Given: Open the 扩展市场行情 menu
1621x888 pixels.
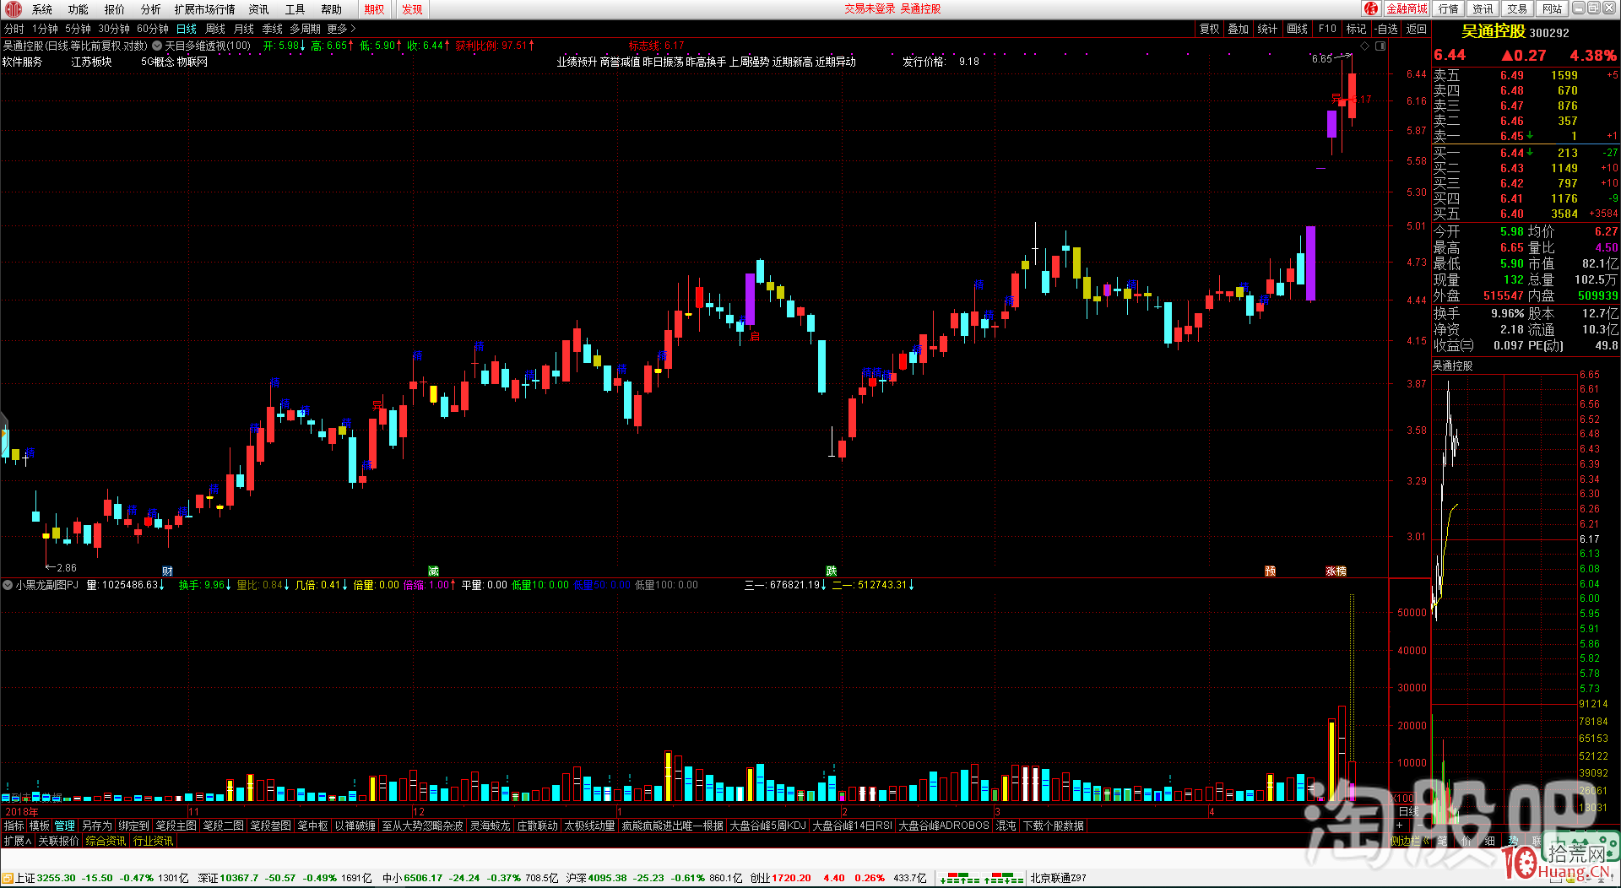Looking at the screenshot, I should [205, 9].
